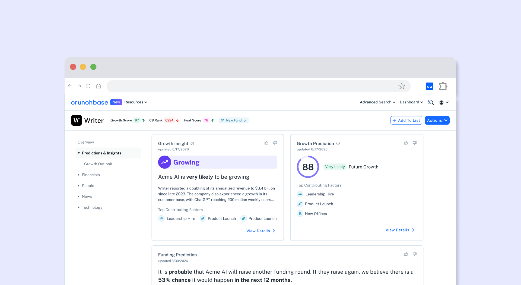521x285 pixels.
Task: Click the CB Rank 6224 value
Action: [169, 120]
